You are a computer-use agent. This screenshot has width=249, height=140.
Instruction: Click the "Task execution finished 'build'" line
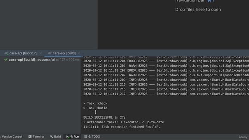(122, 127)
